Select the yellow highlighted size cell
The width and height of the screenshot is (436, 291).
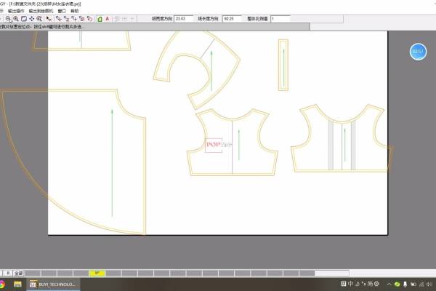click(x=96, y=272)
